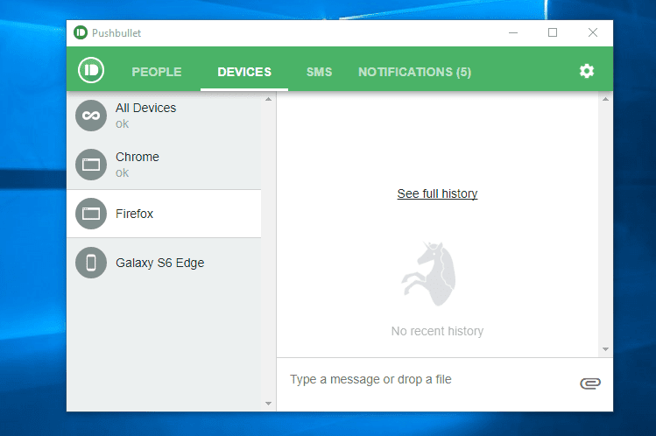The height and width of the screenshot is (436, 656).
Task: Maximize the Pushbullet window
Action: point(553,32)
